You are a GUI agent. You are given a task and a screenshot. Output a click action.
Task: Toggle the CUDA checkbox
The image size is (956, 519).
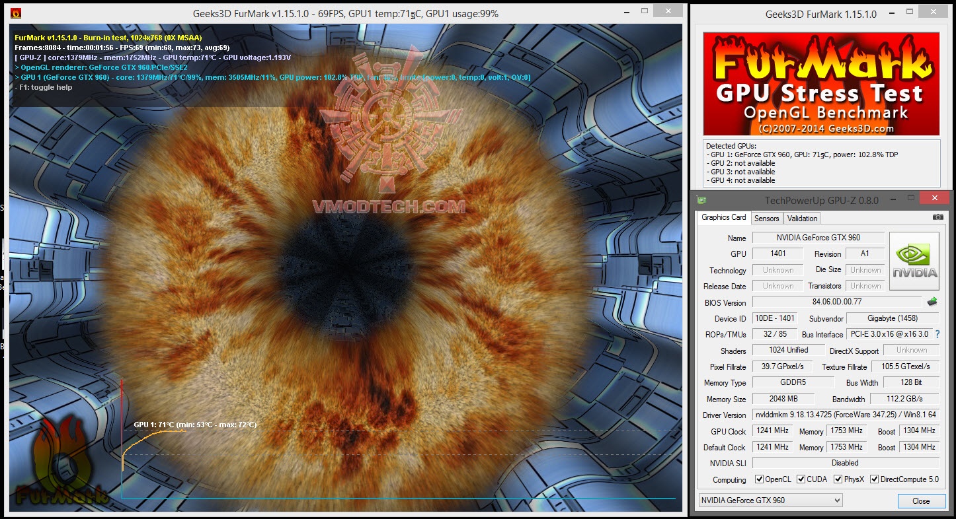[x=801, y=479]
